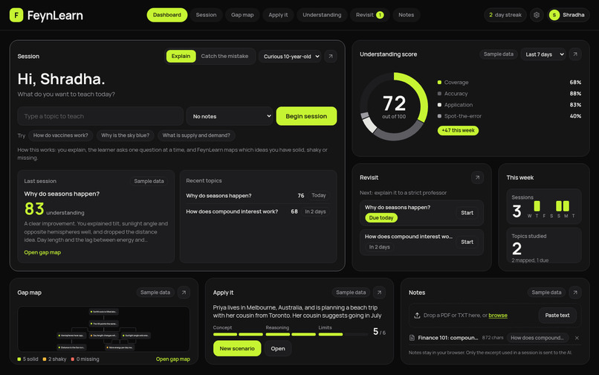The width and height of the screenshot is (599, 375).
Task: Click the 2 day streak pill
Action: coord(505,15)
